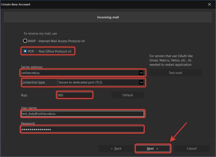Go to the previous step with Back
Image resolution: width=216 pixels, height=157 pixels.
pyautogui.click(x=116, y=148)
